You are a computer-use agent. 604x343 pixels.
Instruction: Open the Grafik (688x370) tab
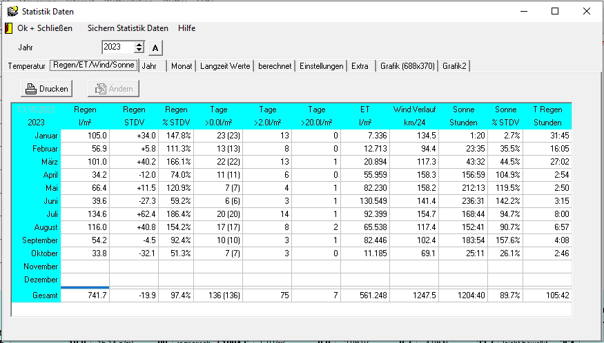407,66
